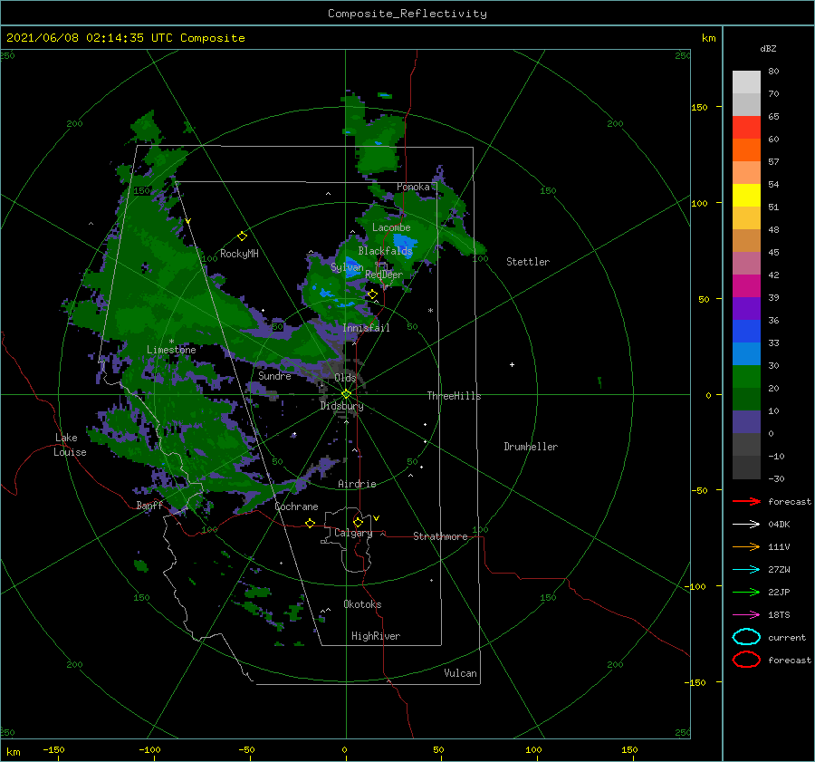Click the 2021/06/08 02:14:35 UTC timestamp
815x762 pixels.
pyautogui.click(x=125, y=38)
